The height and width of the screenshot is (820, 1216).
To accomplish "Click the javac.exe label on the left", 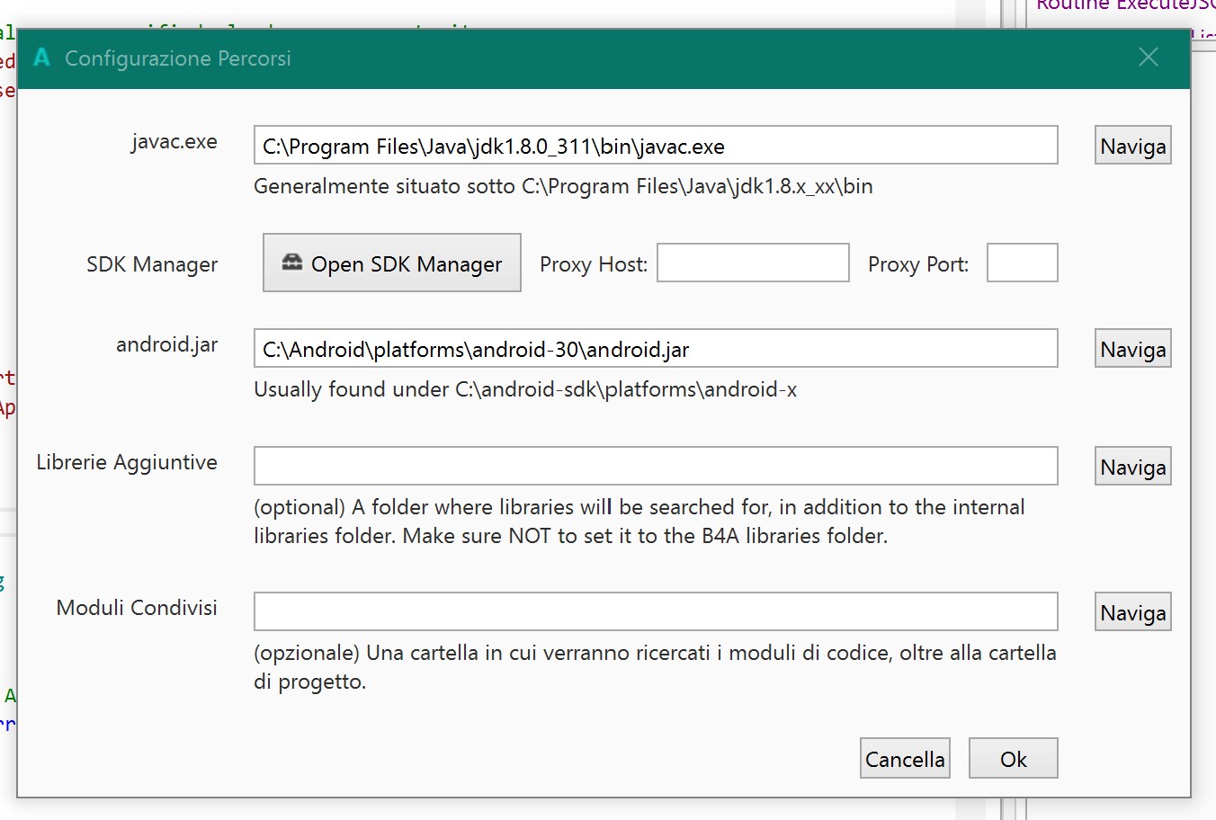I will point(174,142).
